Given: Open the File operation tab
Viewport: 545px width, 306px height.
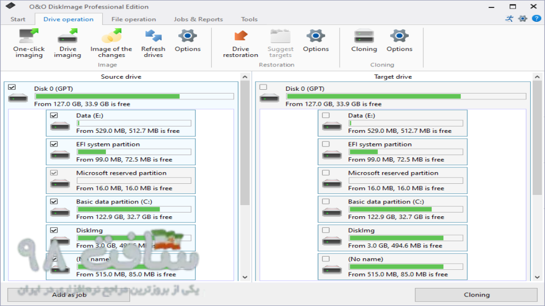Looking at the screenshot, I should (x=134, y=19).
